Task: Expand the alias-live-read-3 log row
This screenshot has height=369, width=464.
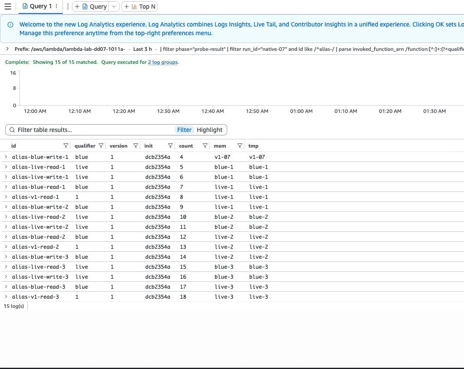Action: pyautogui.click(x=6, y=267)
